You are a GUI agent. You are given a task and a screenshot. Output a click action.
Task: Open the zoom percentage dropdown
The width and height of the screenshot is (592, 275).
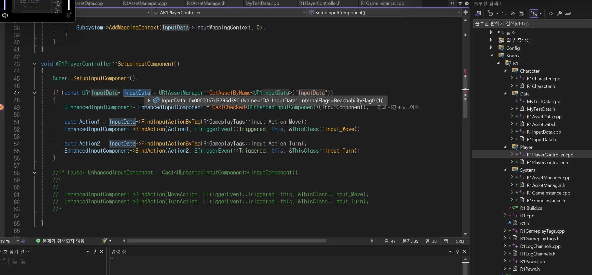[17, 241]
